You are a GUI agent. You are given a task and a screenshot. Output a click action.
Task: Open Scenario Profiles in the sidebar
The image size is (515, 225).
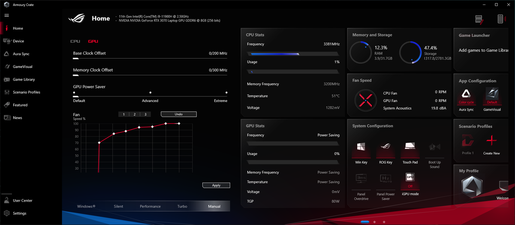[26, 92]
